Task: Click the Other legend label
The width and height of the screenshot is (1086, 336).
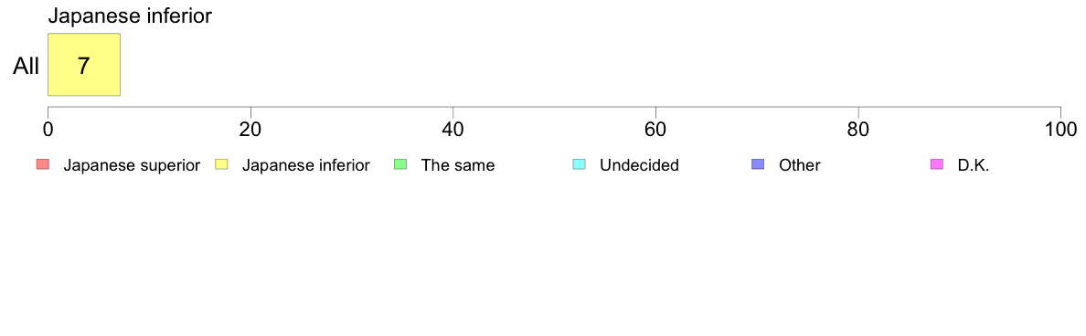Action: (799, 165)
